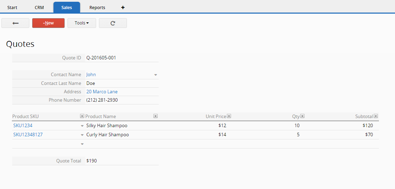Click quantity 10 in Silky Hair row

(297, 125)
